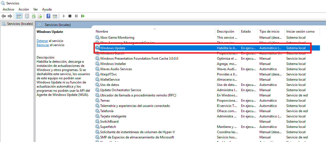The image size is (326, 142).
Task: Click the gear icon beside SwitchBoard
Action: pyautogui.click(x=97, y=122)
